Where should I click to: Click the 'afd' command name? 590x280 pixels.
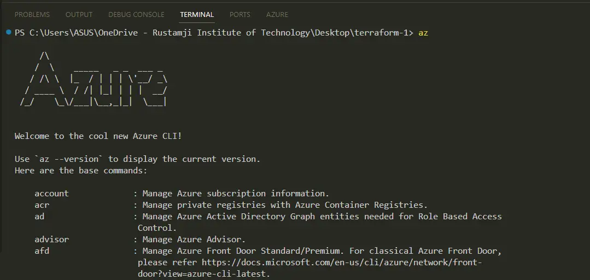[x=42, y=250]
